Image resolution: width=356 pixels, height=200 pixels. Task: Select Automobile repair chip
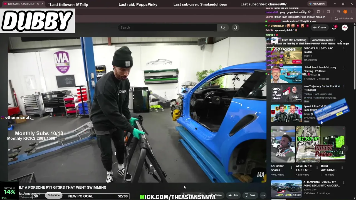pos(323,40)
